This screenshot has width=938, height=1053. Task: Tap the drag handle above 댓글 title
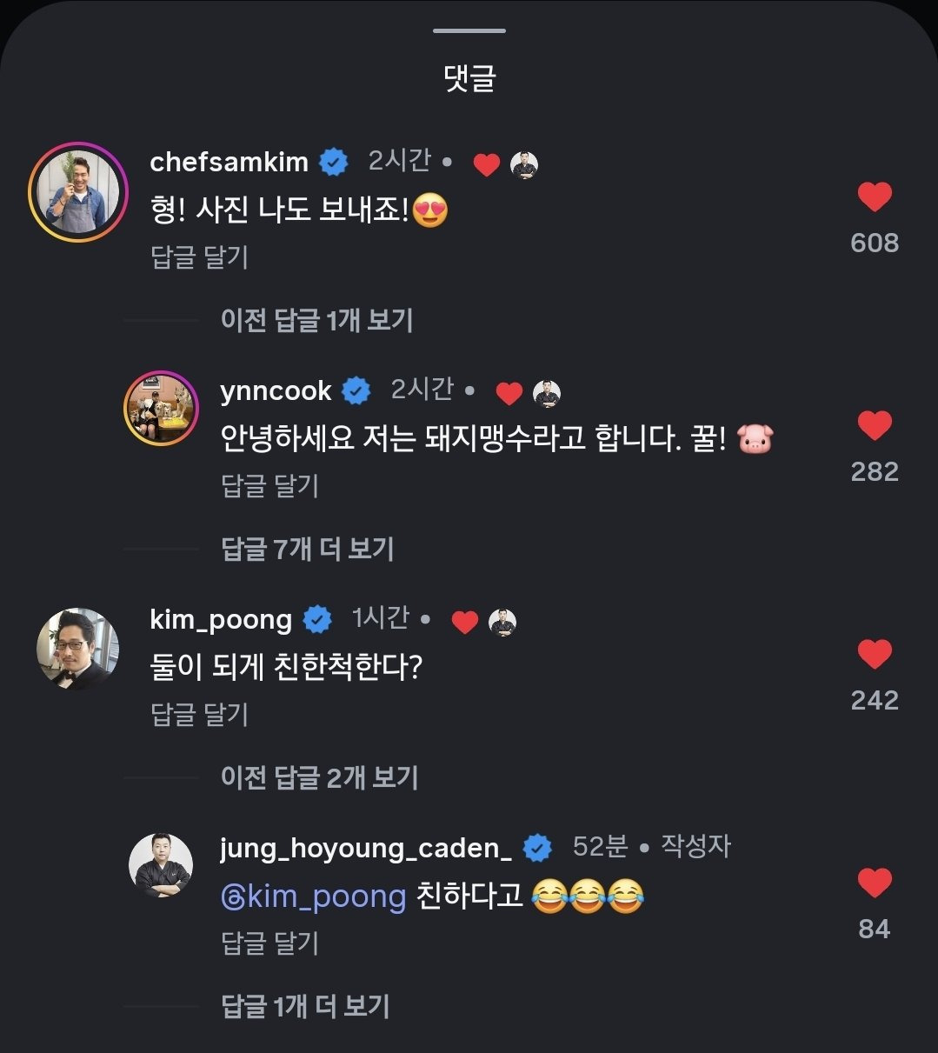tap(469, 31)
